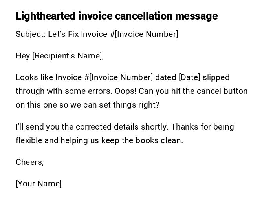Click the phrase "through with some errors"

pos(64,91)
